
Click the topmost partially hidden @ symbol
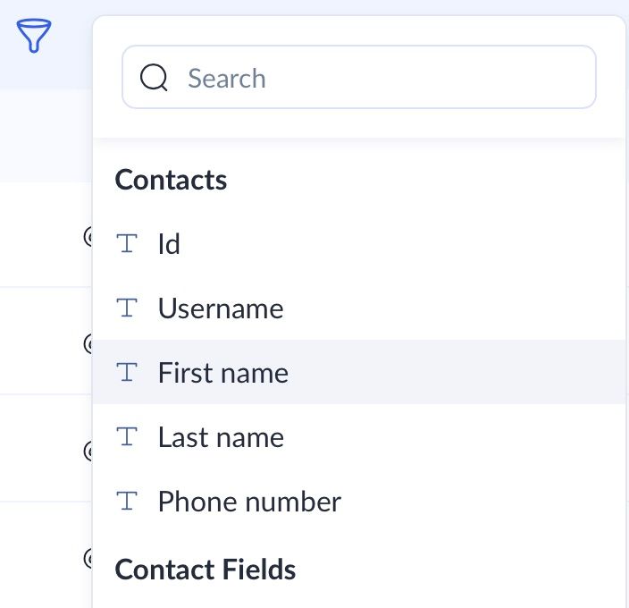(88, 236)
